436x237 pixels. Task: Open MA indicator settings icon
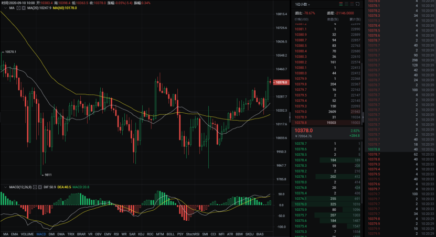[x=18, y=8]
